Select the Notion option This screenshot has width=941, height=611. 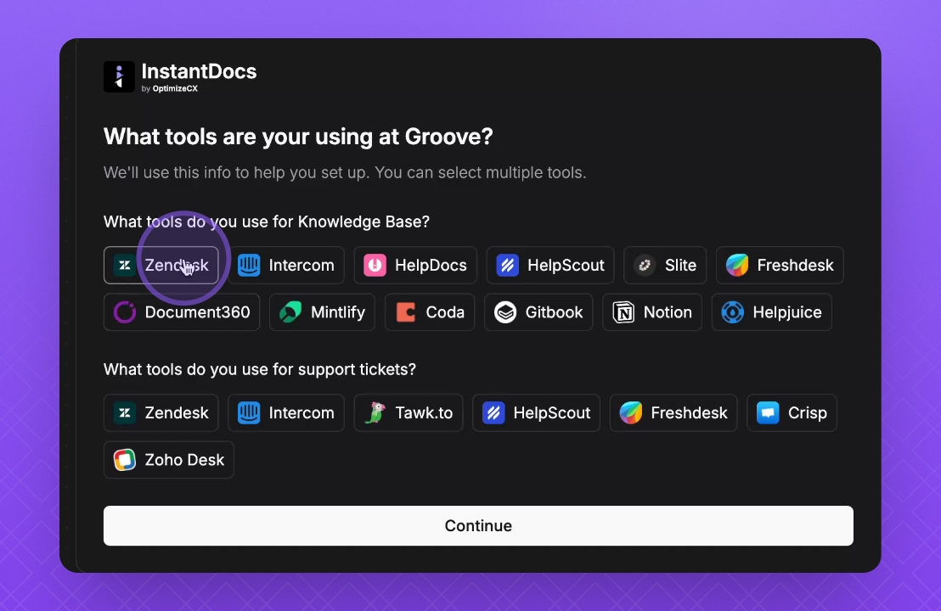point(652,311)
